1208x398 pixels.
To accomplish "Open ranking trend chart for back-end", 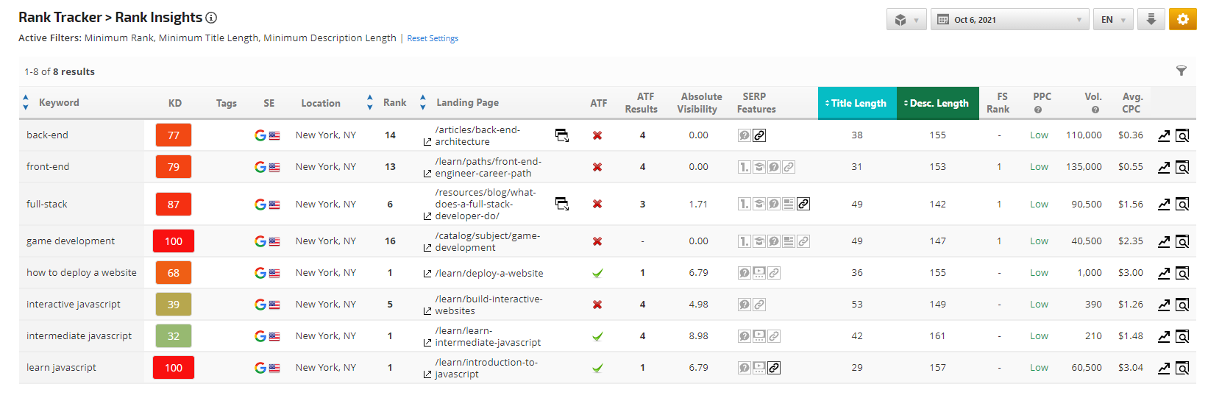I will click(x=1164, y=135).
